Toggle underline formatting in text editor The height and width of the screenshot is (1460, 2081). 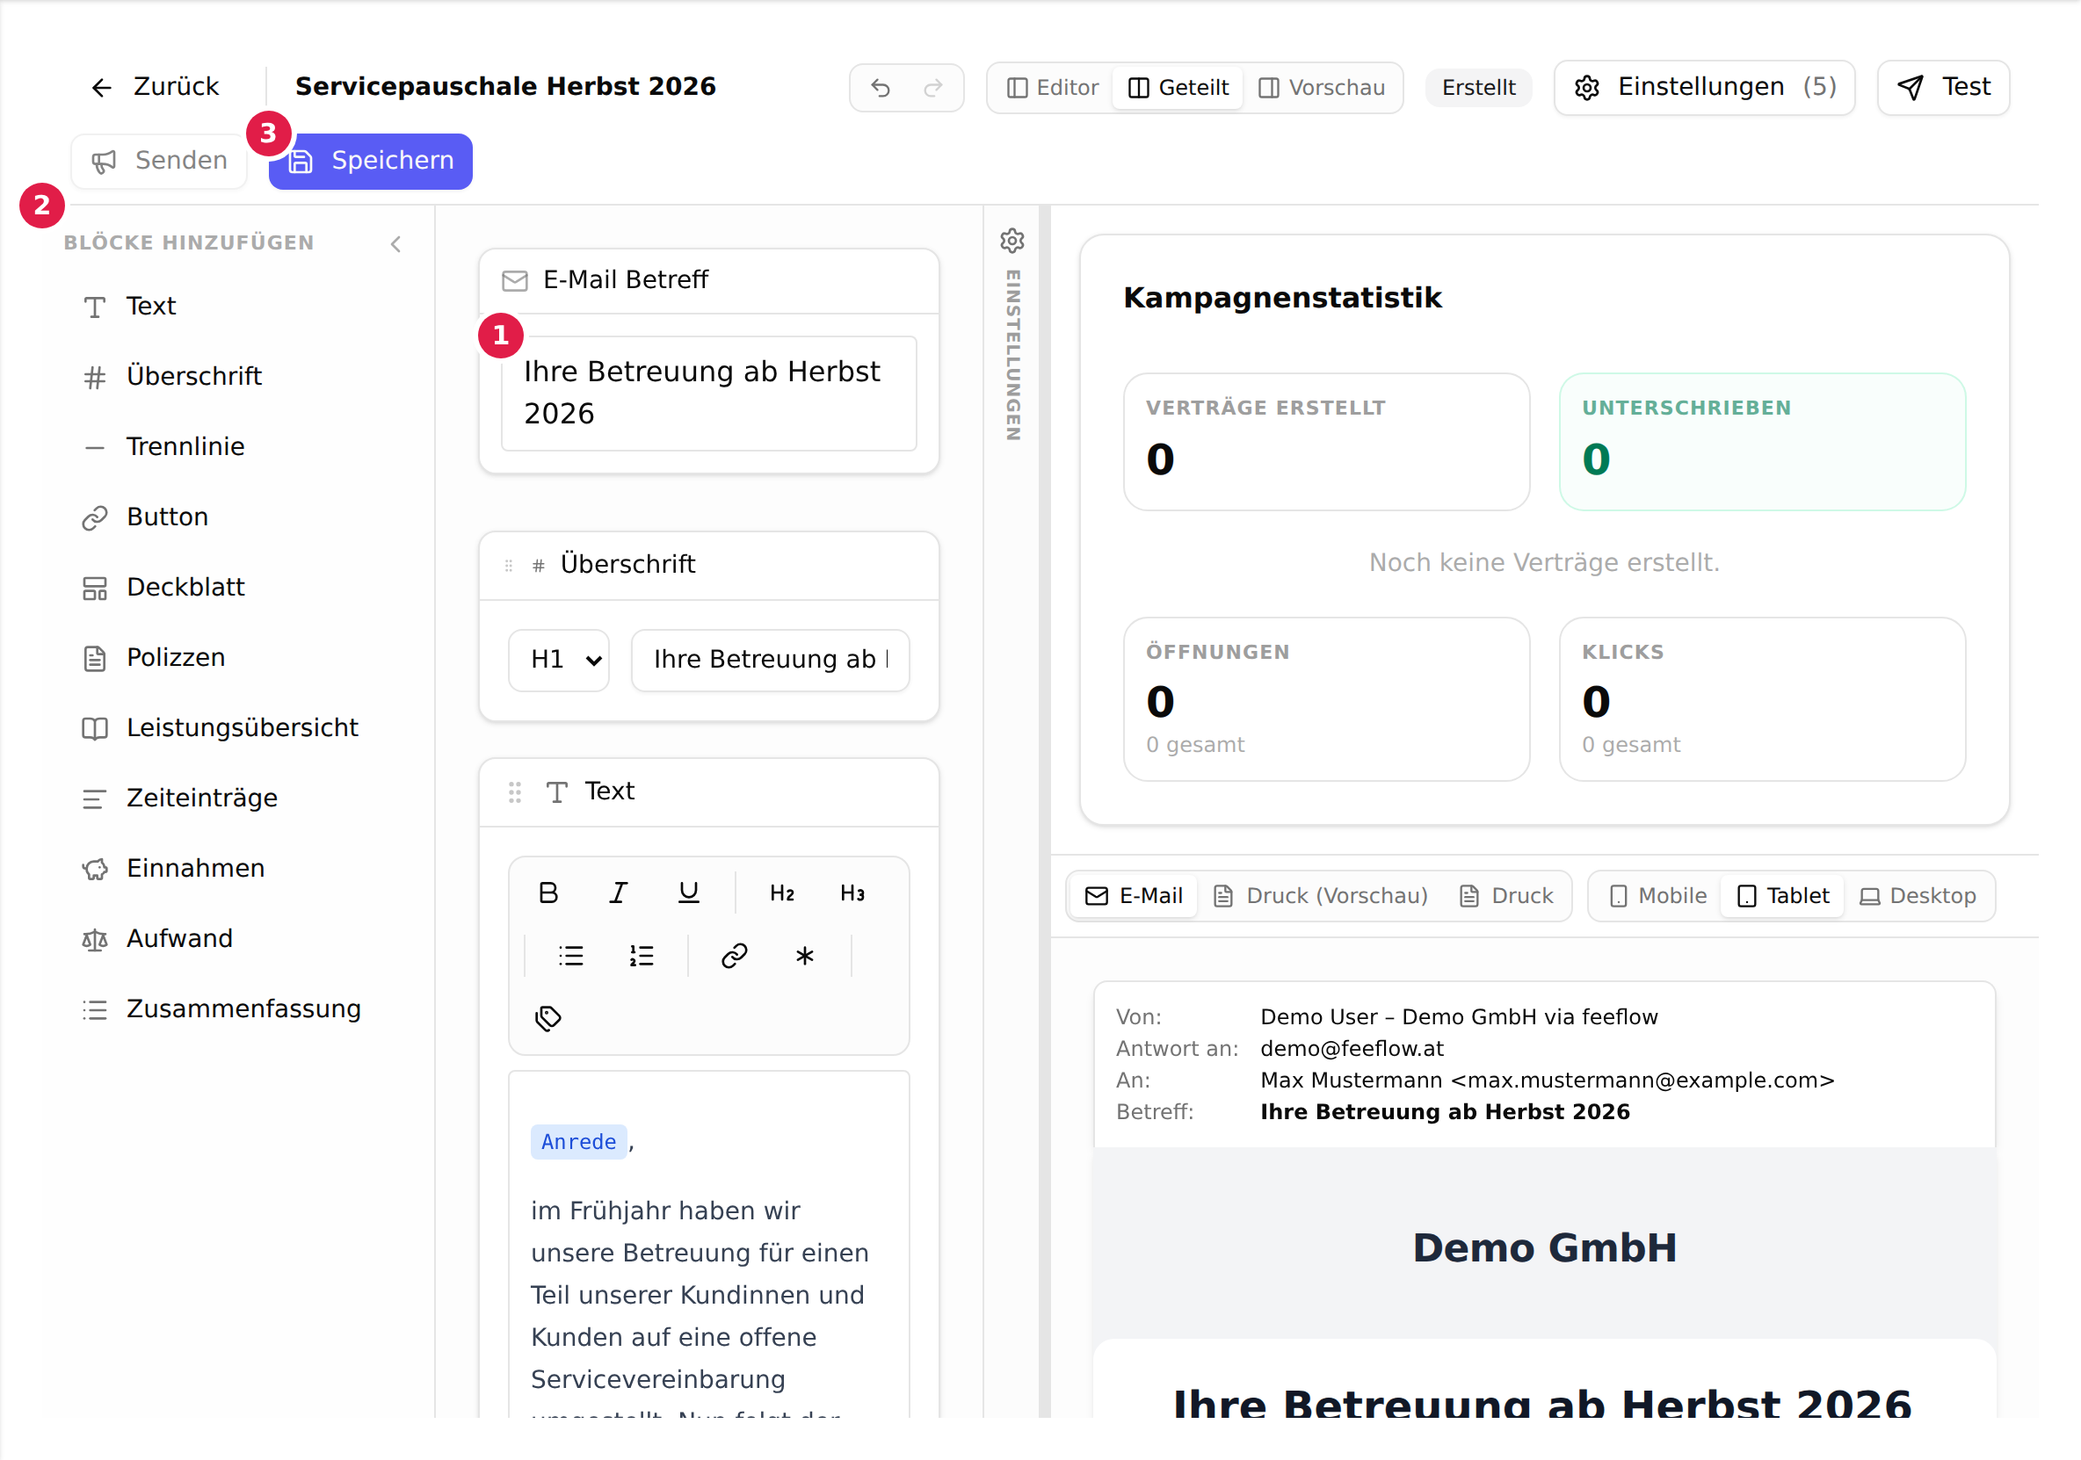[x=689, y=893]
